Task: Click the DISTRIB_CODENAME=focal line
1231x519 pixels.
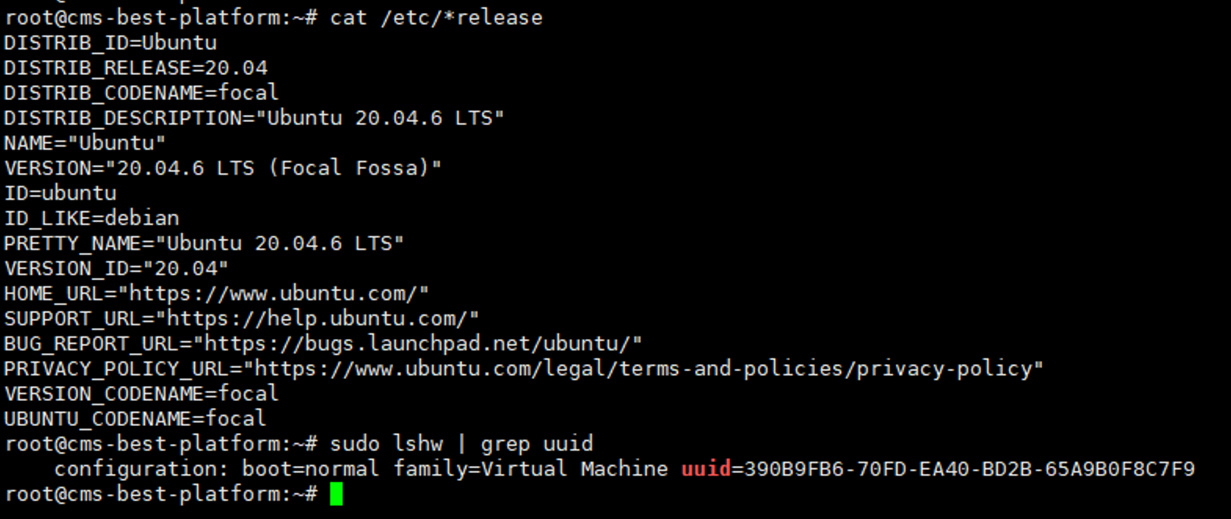Action: point(141,93)
